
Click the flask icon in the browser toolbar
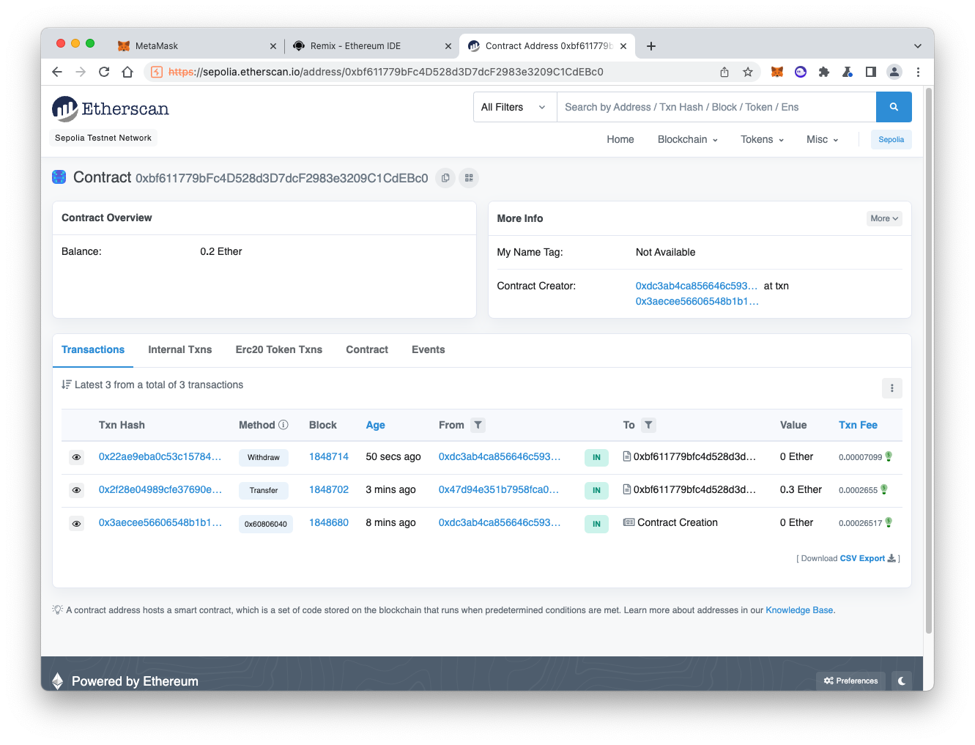coord(848,72)
